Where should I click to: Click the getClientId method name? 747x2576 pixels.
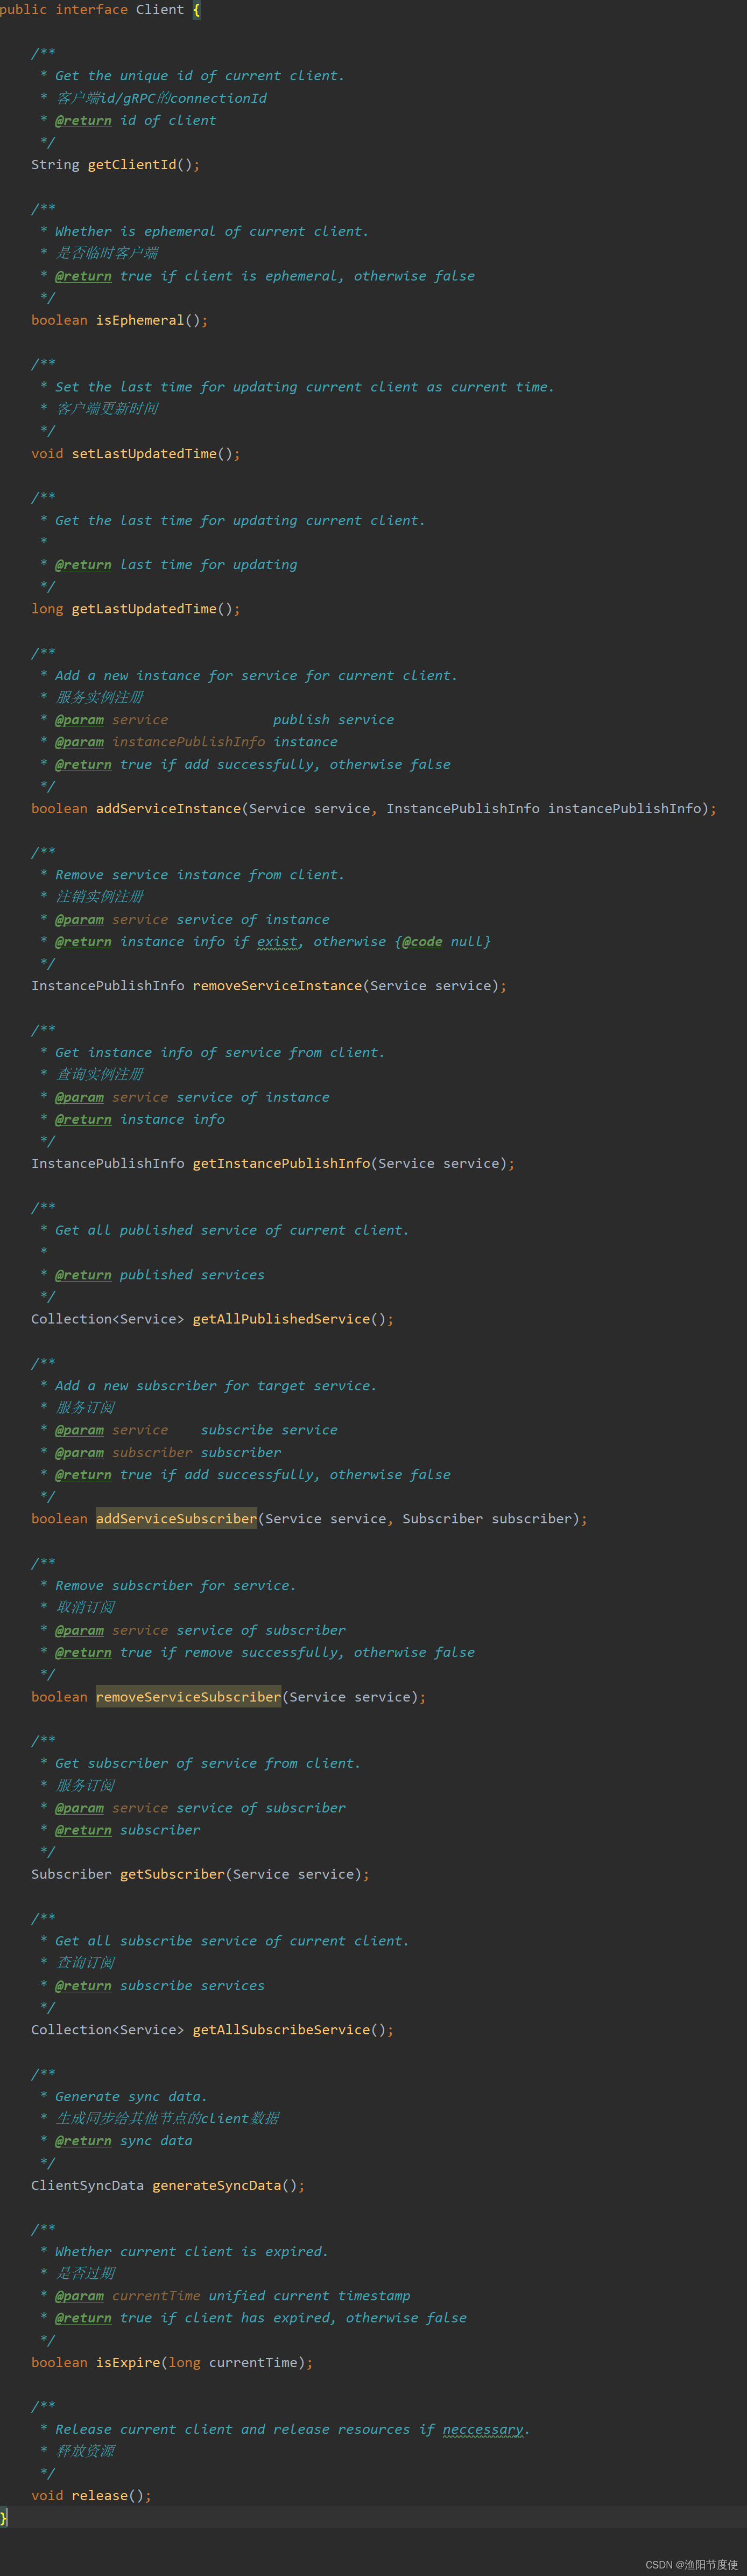[132, 164]
